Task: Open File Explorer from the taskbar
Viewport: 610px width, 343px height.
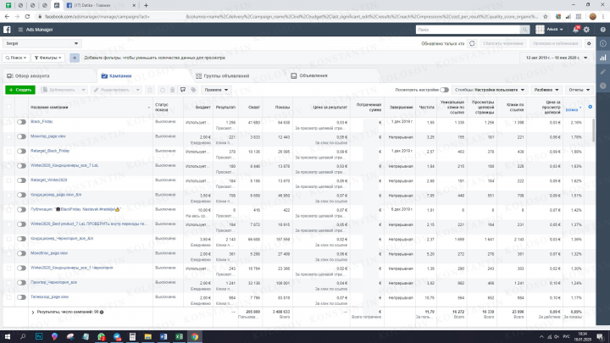Action: tap(147, 336)
